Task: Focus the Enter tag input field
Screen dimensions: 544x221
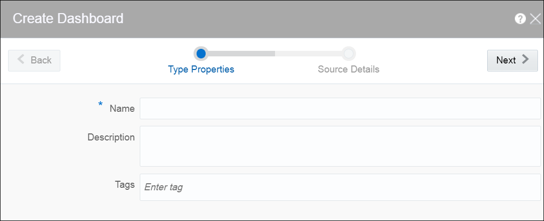Action: click(340, 187)
